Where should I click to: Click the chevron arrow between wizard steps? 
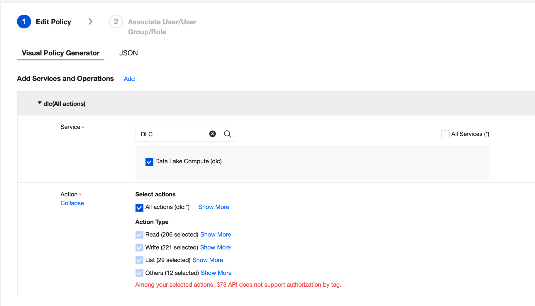[90, 21]
